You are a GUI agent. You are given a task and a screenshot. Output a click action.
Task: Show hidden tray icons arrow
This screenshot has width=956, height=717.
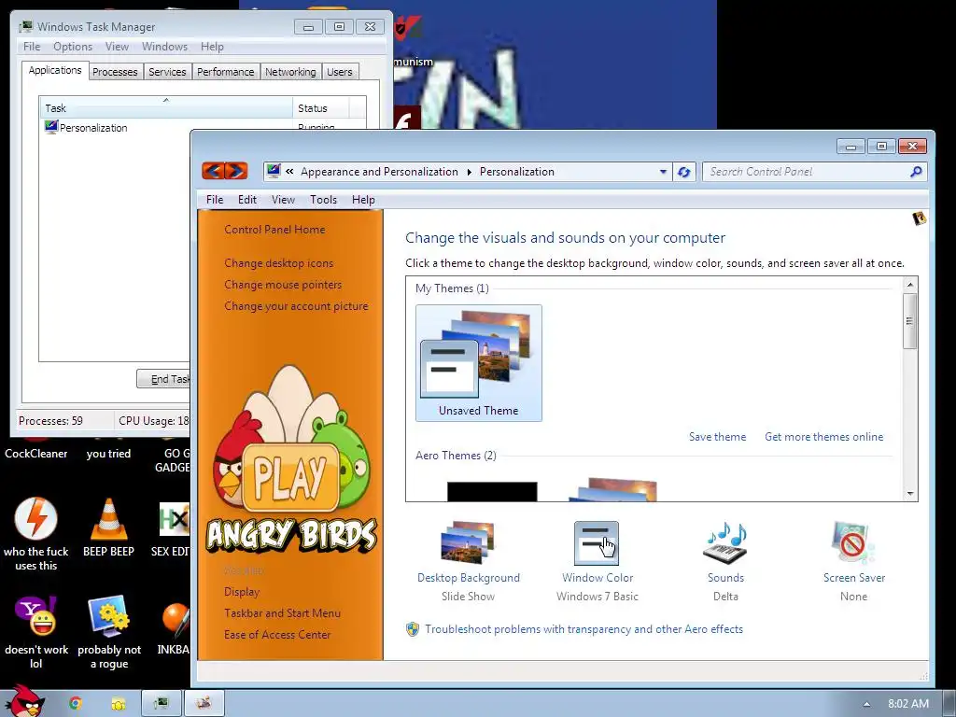click(866, 704)
